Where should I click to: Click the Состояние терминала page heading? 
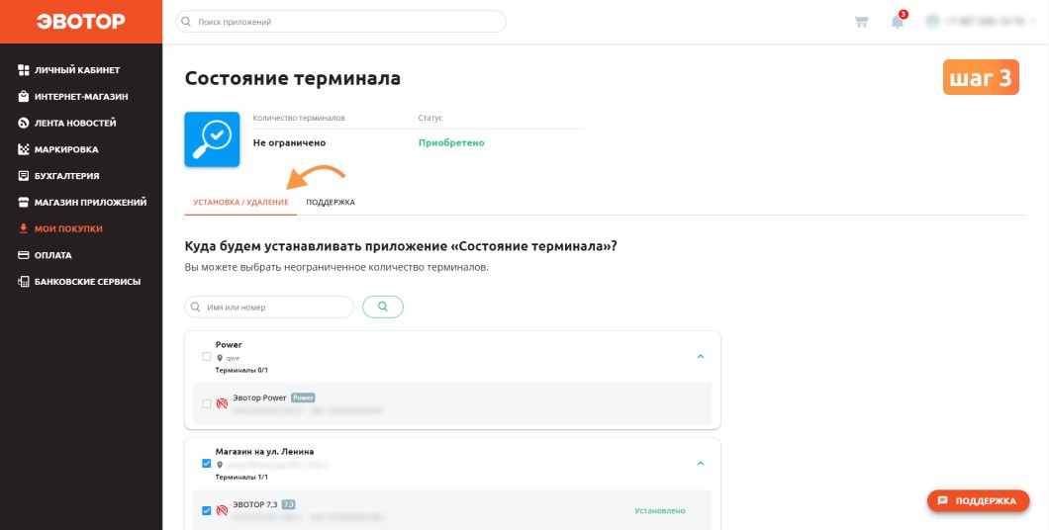(x=292, y=78)
